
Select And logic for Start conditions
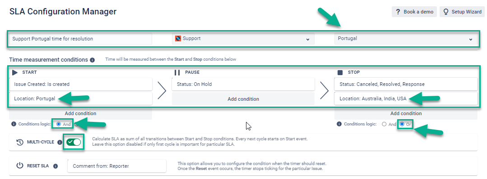click(59, 124)
